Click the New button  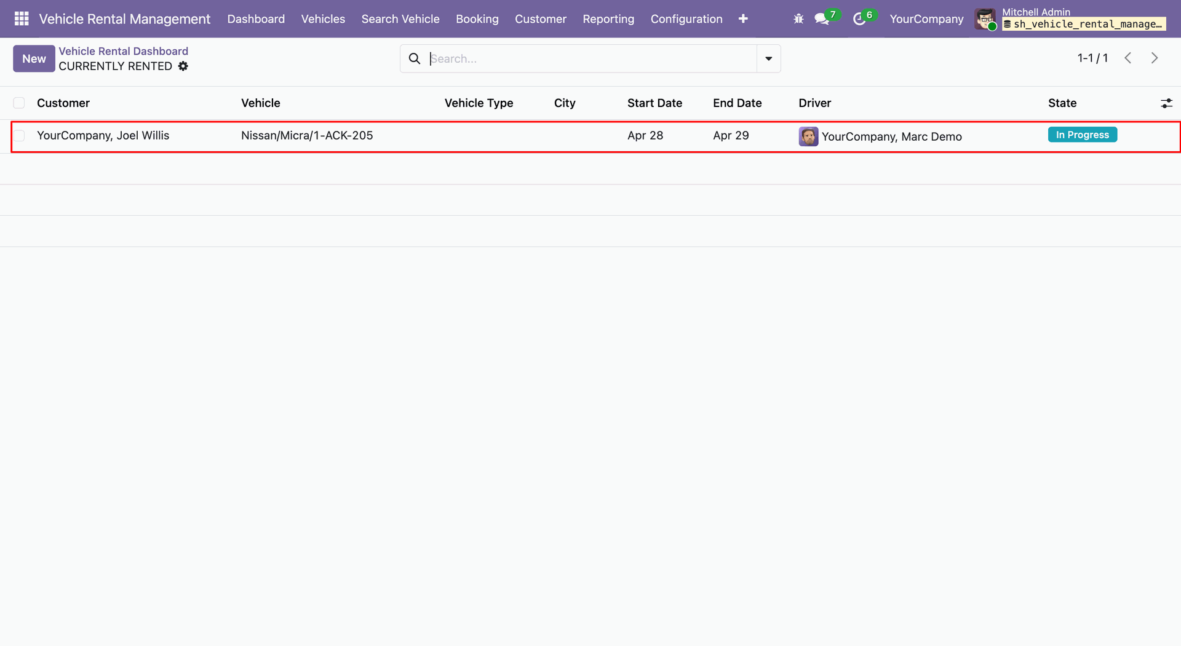[x=34, y=58]
